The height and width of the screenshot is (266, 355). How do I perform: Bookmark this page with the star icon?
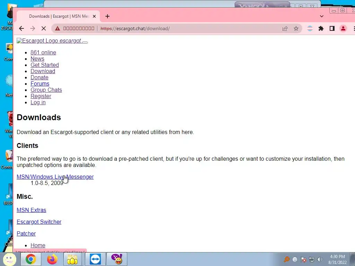tap(296, 28)
